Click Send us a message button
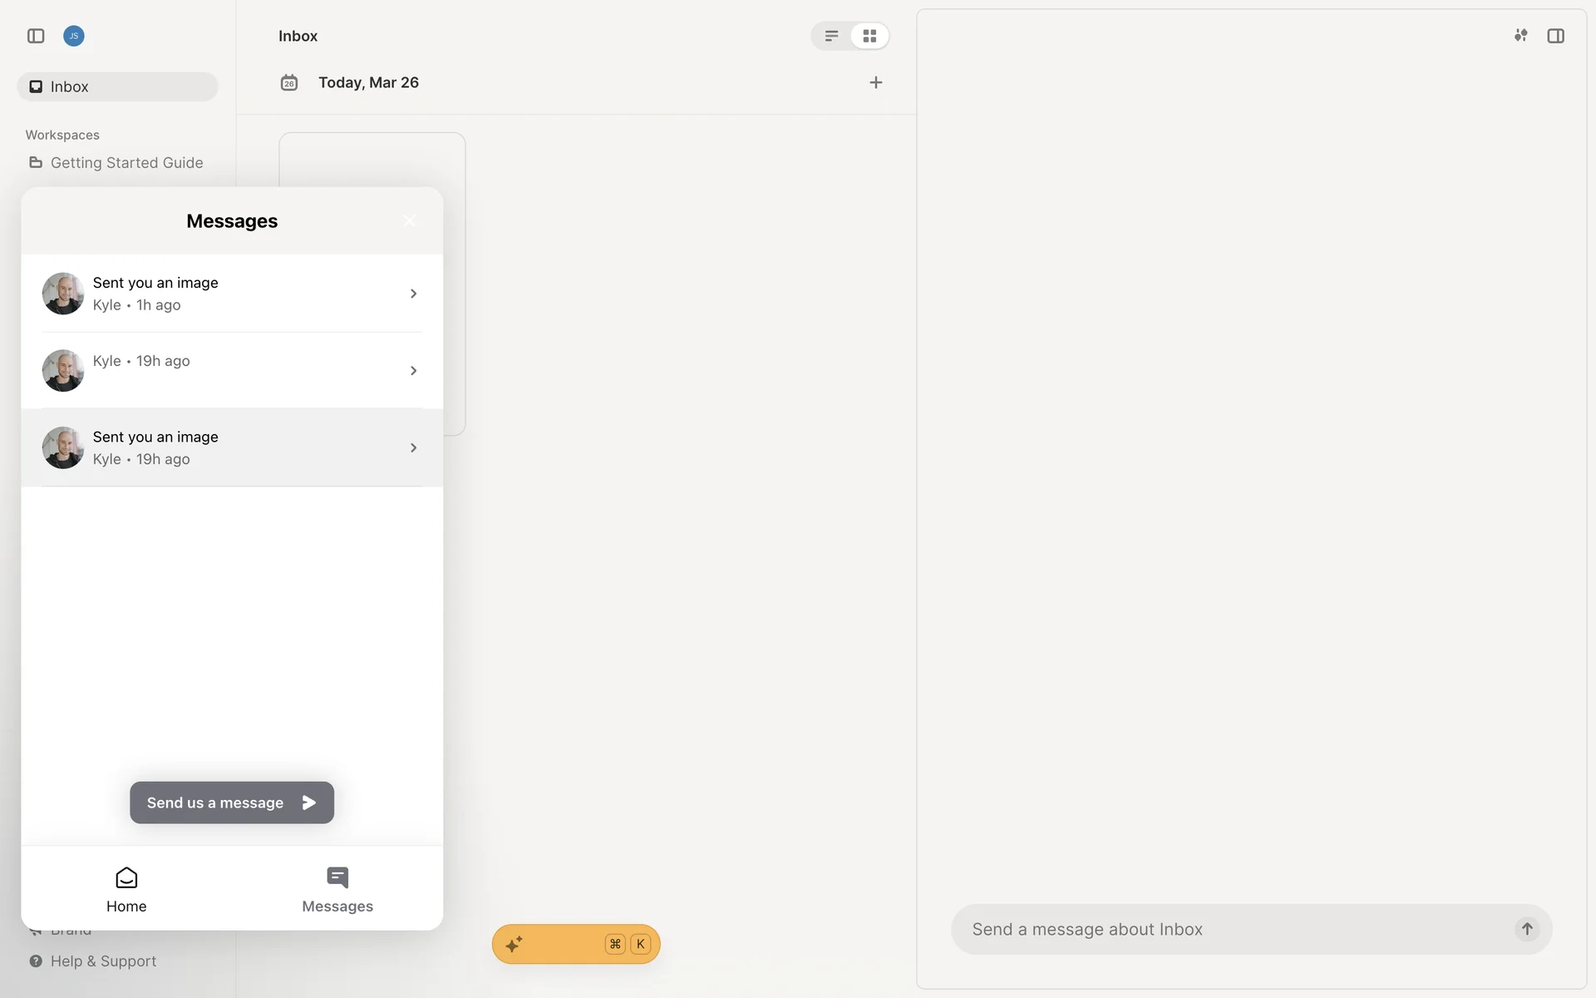Viewport: 1596px width, 998px height. click(x=232, y=803)
